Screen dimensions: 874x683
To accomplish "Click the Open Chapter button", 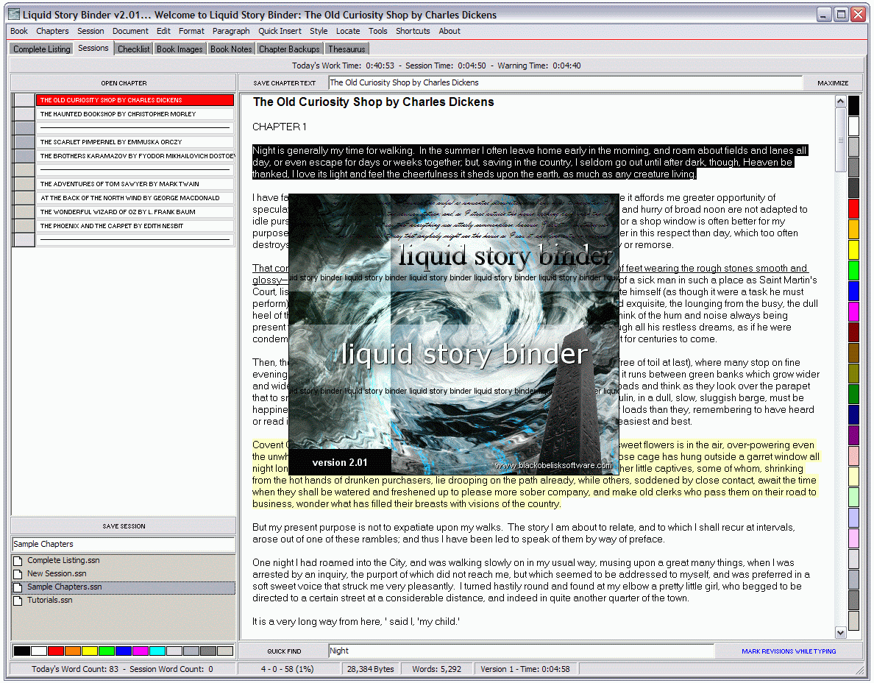I will click(x=124, y=83).
